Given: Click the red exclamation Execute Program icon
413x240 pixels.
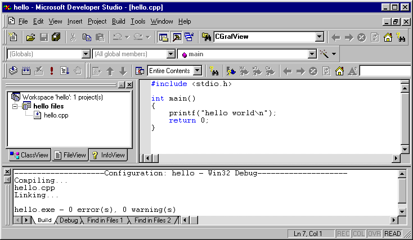Looking at the screenshot, I should click(x=52, y=71).
